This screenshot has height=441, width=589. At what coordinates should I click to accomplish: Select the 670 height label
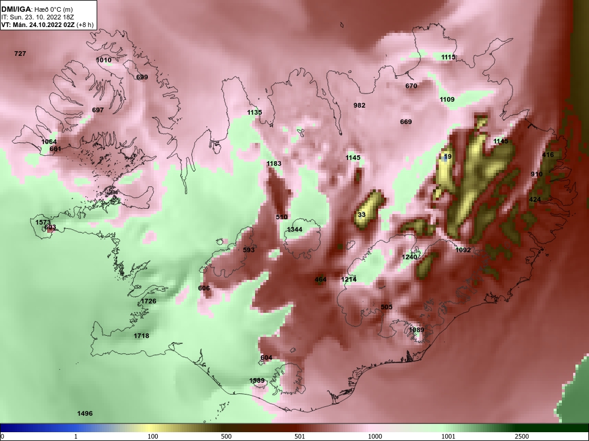(x=411, y=86)
